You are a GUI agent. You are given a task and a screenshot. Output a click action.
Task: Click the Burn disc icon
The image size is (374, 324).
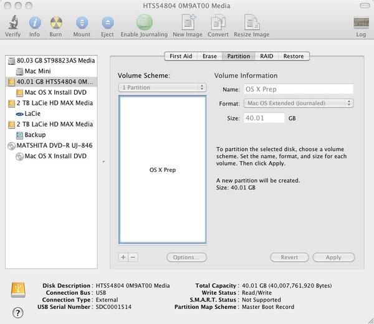[x=56, y=22]
